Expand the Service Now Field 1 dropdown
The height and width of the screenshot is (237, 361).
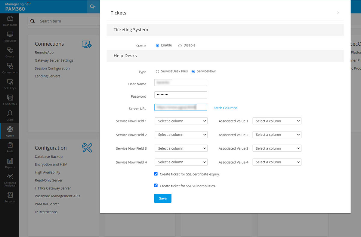coord(181,121)
